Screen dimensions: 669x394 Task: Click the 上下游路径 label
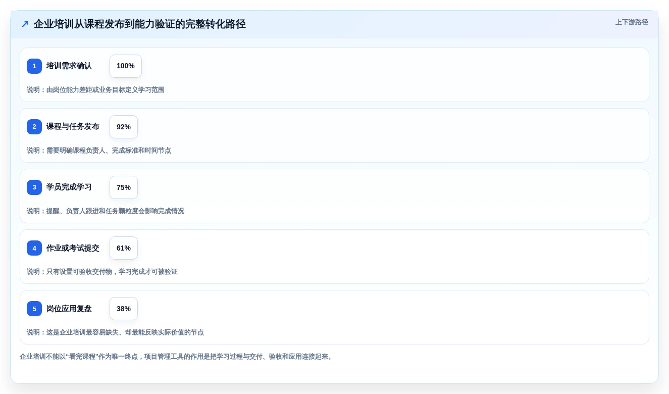[x=632, y=22]
